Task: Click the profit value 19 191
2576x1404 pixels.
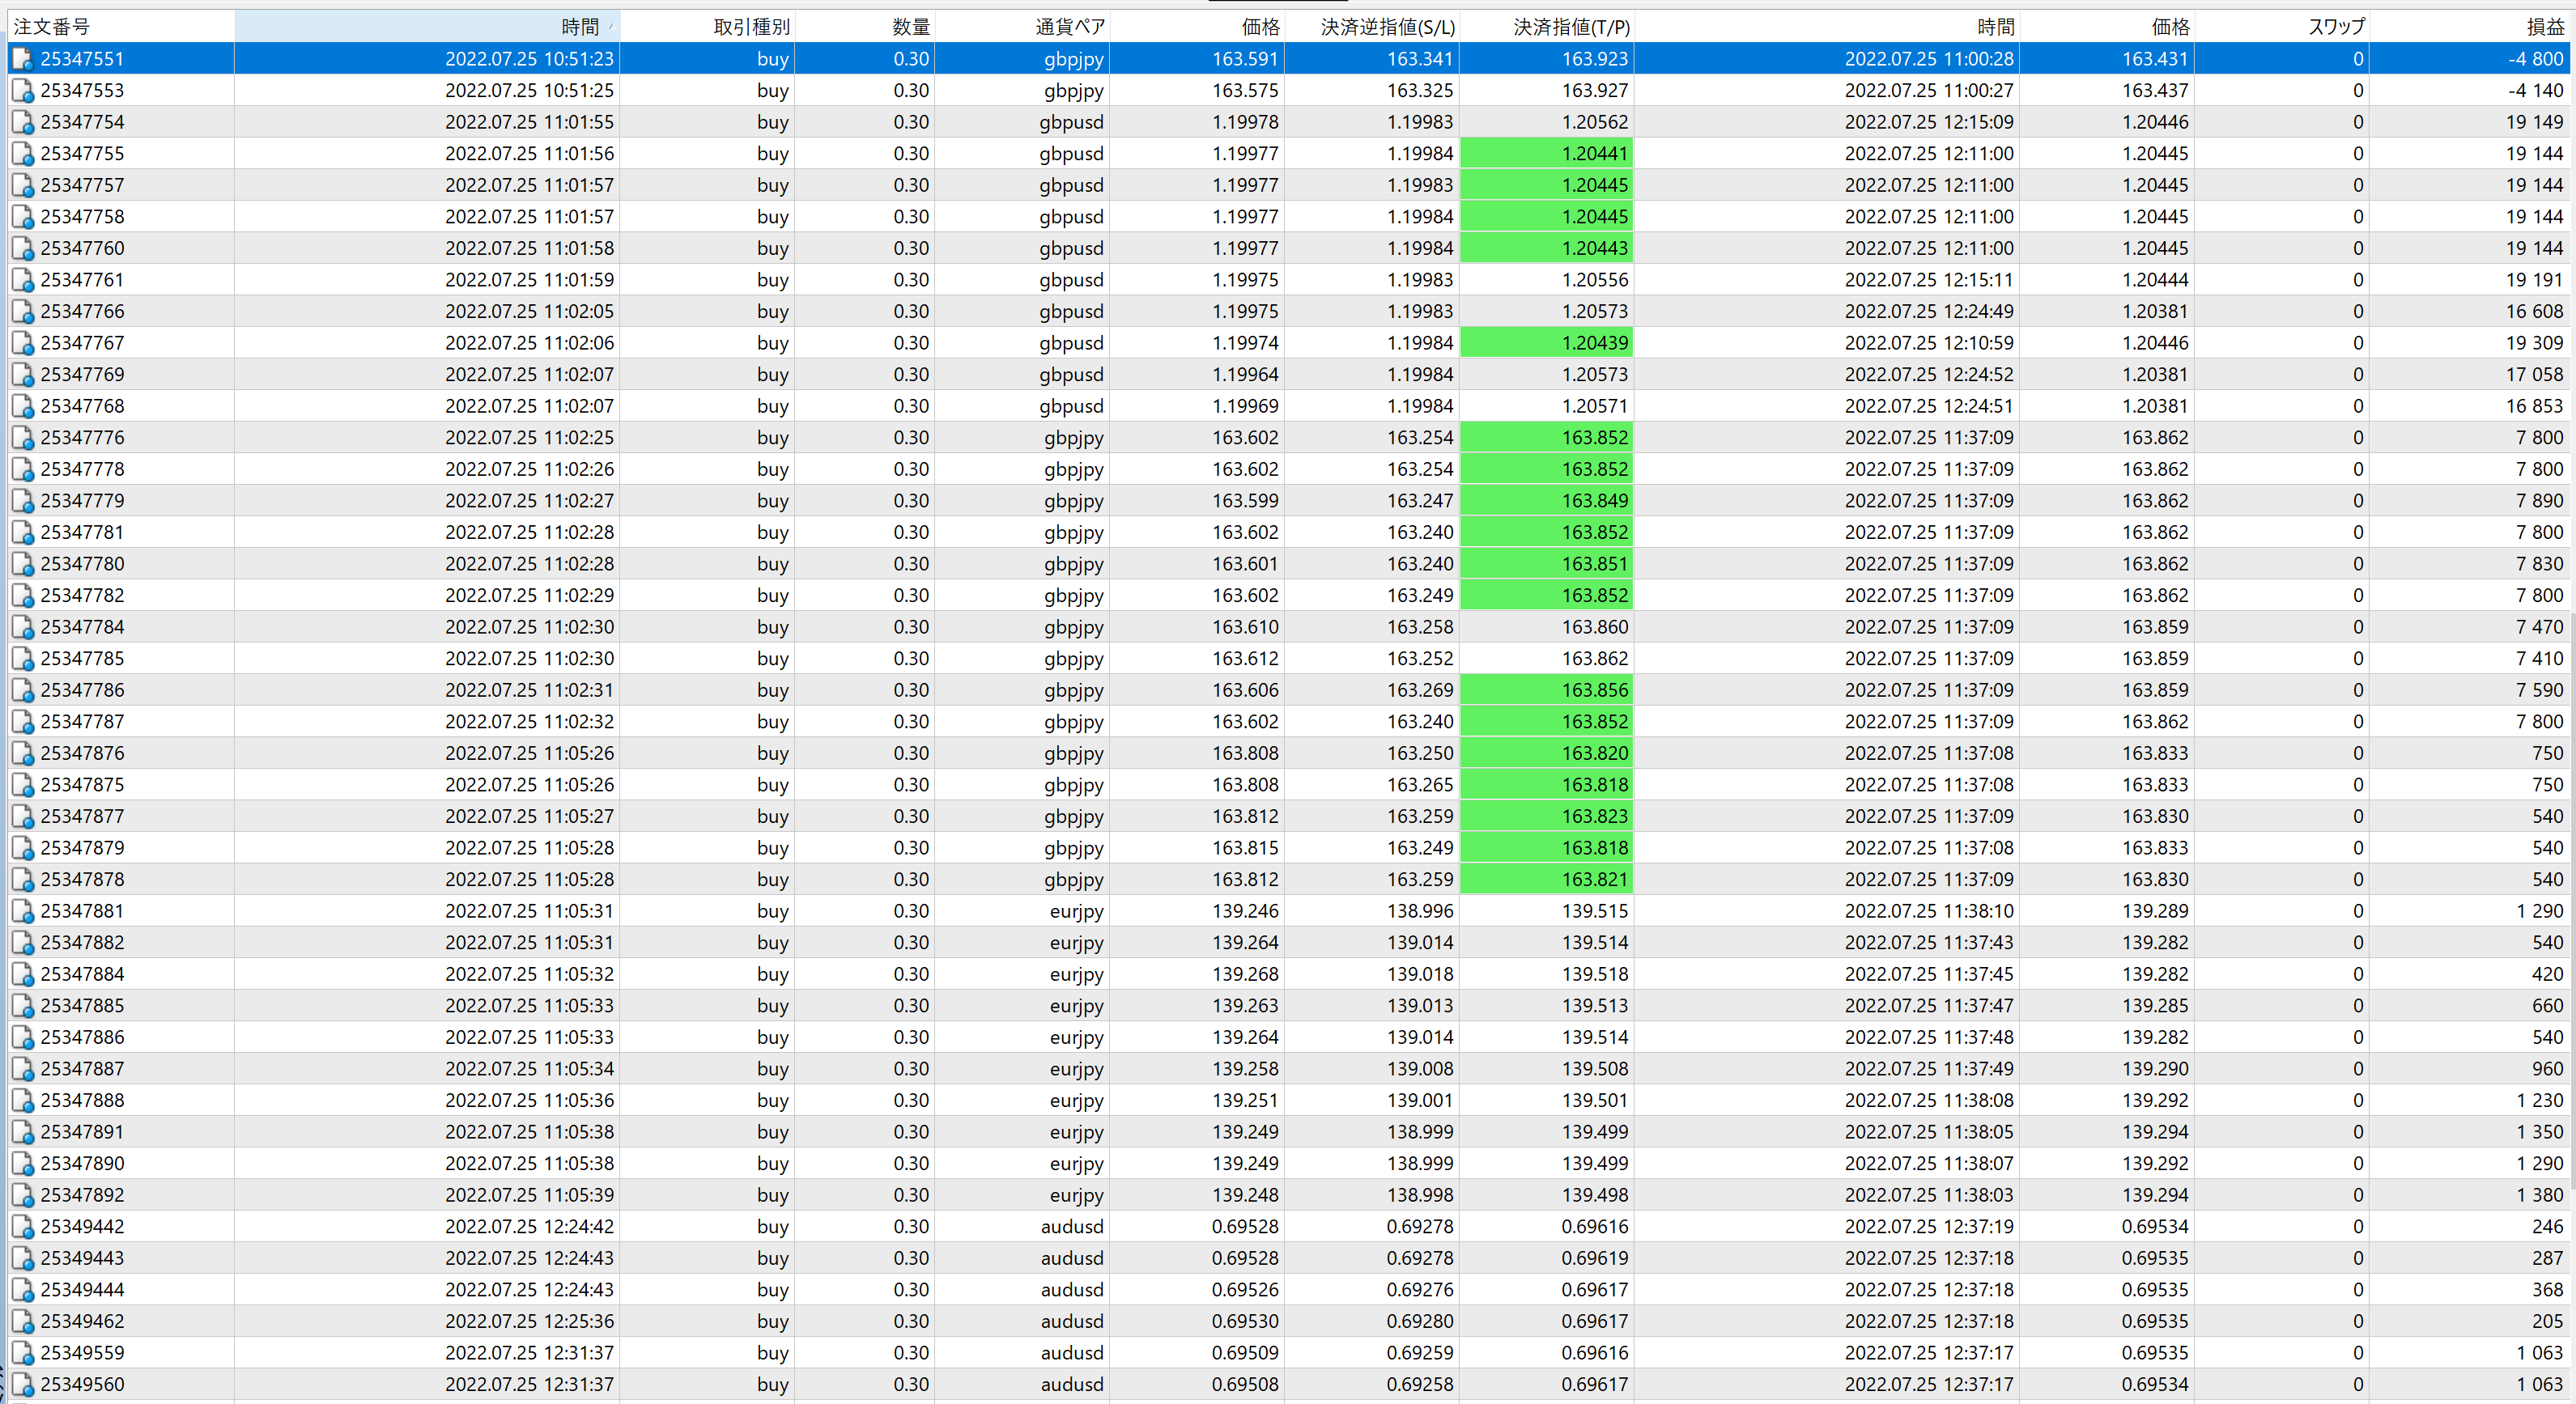Action: click(2535, 280)
